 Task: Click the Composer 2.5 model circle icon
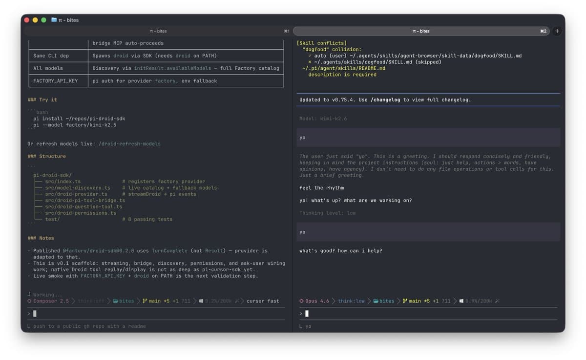29,301
